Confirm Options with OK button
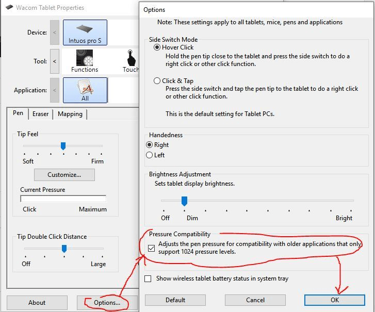The height and width of the screenshot is (312, 375). pos(335,300)
